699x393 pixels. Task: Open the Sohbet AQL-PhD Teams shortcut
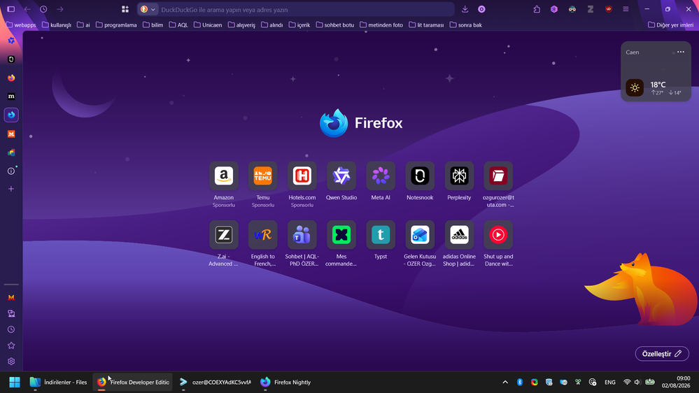(302, 235)
